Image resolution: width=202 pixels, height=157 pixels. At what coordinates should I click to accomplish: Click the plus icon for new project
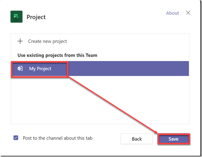click(20, 41)
